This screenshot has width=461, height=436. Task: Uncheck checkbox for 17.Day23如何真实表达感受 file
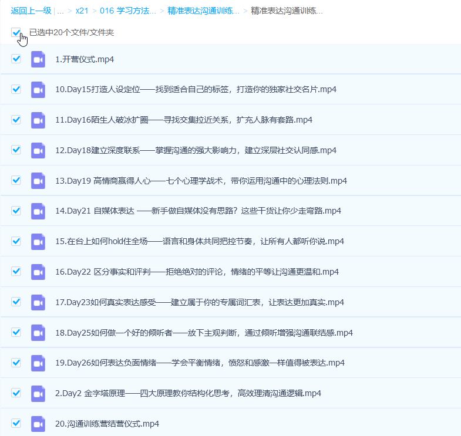pos(16,302)
